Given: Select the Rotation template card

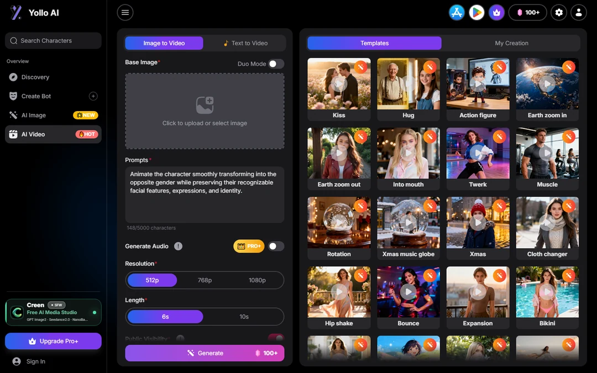Looking at the screenshot, I should (339, 228).
